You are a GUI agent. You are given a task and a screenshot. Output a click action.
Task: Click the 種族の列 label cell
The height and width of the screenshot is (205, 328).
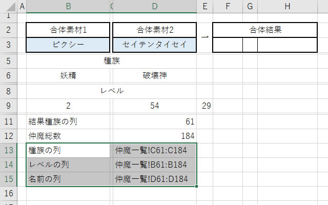point(68,150)
